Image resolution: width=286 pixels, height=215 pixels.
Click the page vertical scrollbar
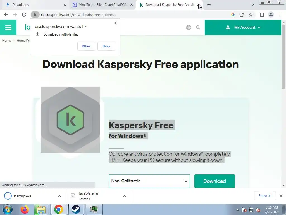point(283,57)
